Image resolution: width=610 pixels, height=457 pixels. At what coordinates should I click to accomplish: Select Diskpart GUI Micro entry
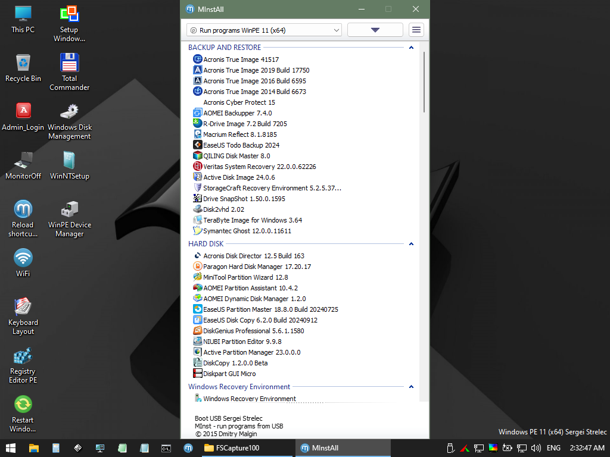coord(225,374)
